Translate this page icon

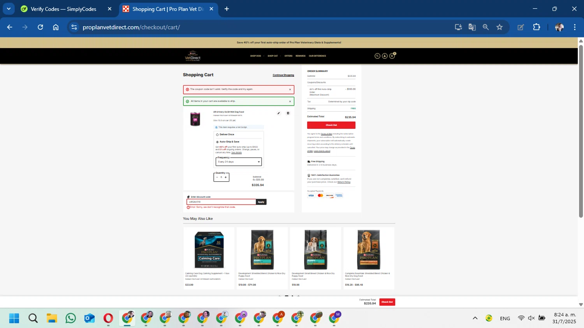pyautogui.click(x=472, y=27)
